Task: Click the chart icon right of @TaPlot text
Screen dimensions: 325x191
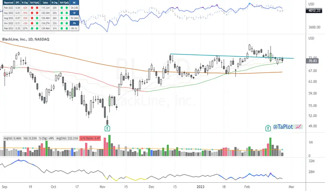Action: coord(298,127)
